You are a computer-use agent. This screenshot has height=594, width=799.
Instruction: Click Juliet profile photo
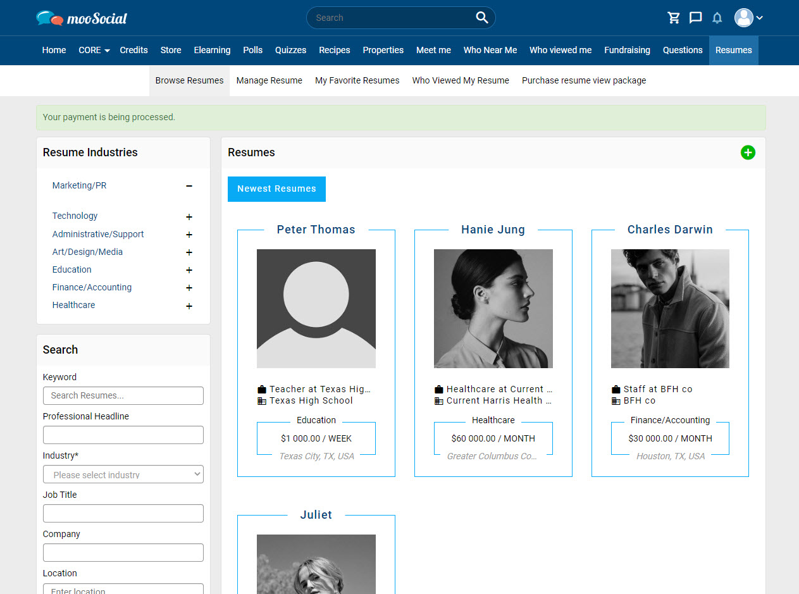coord(316,564)
